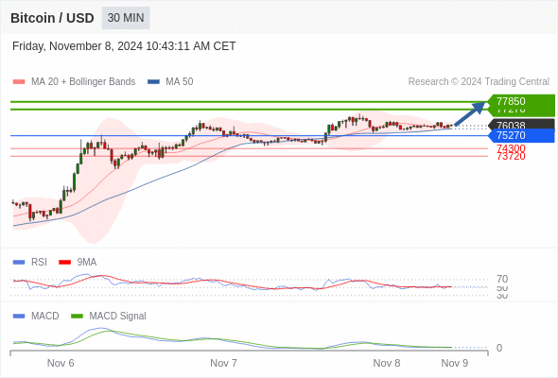The height and width of the screenshot is (378, 558).
Task: Click the Nov 9 date axis label
Action: [x=455, y=363]
